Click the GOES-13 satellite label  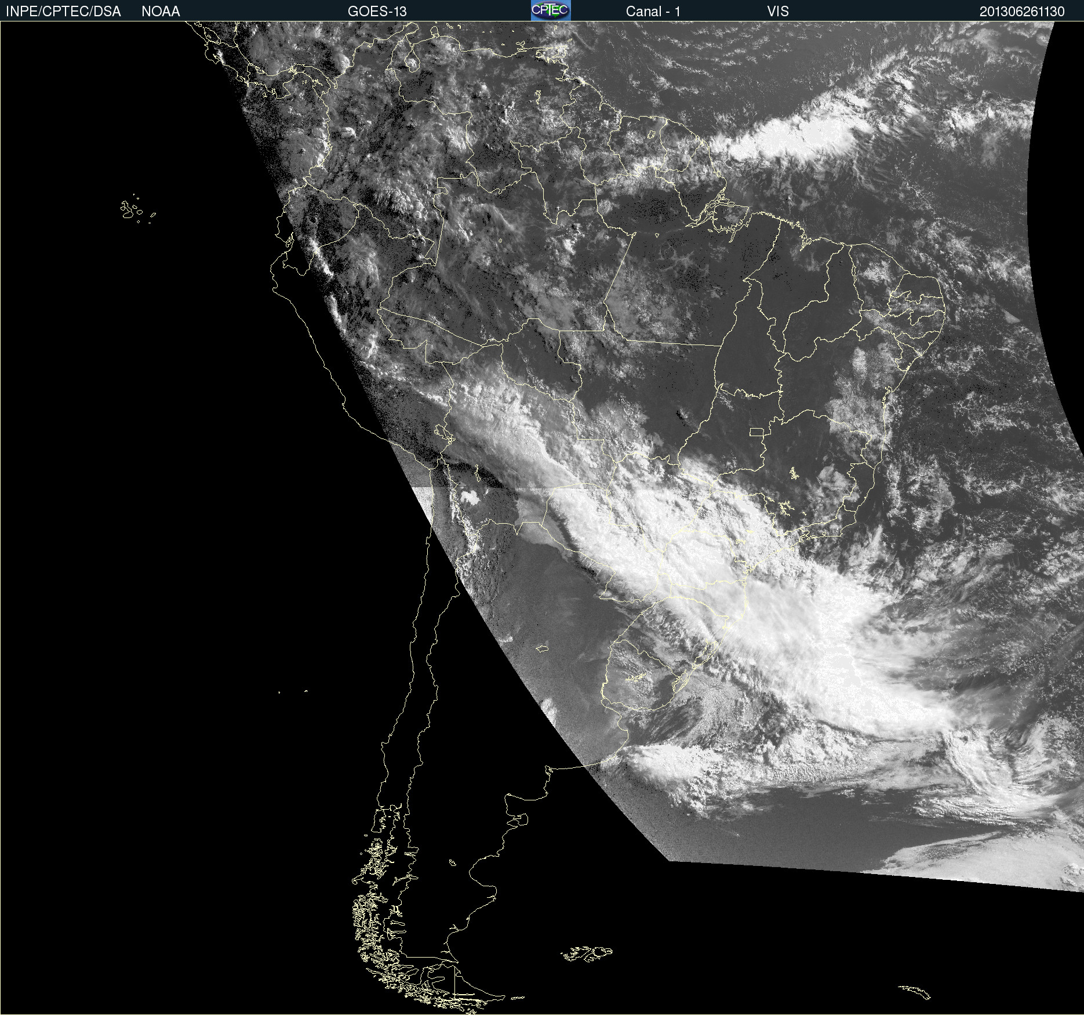point(377,12)
